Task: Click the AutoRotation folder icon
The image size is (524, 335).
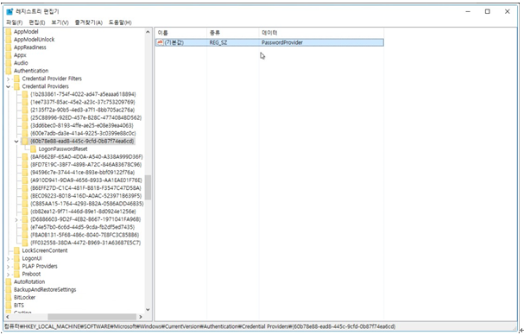Action: point(9,281)
